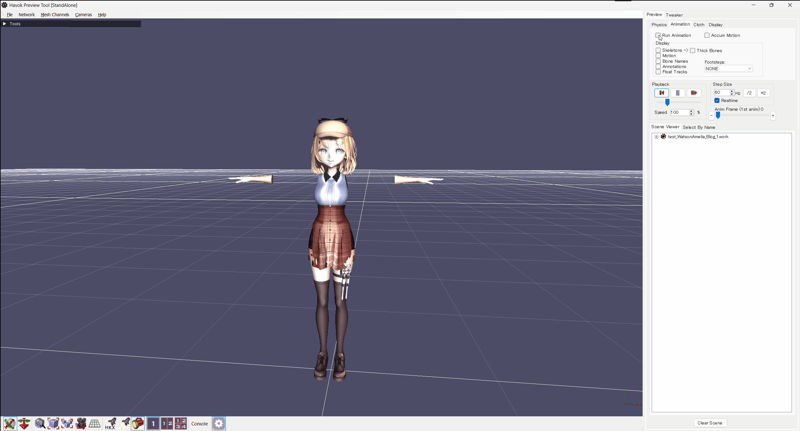Increase the Speed percent spinner
The image size is (800, 431).
(x=691, y=111)
